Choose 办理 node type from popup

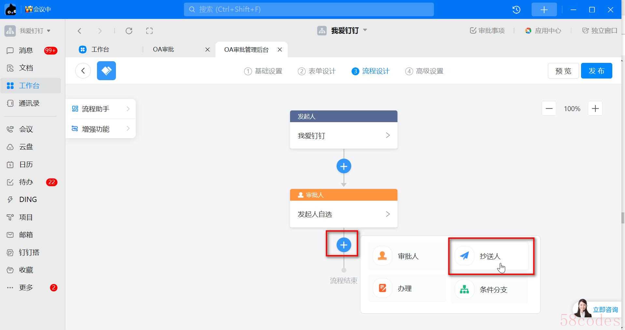[407, 288]
